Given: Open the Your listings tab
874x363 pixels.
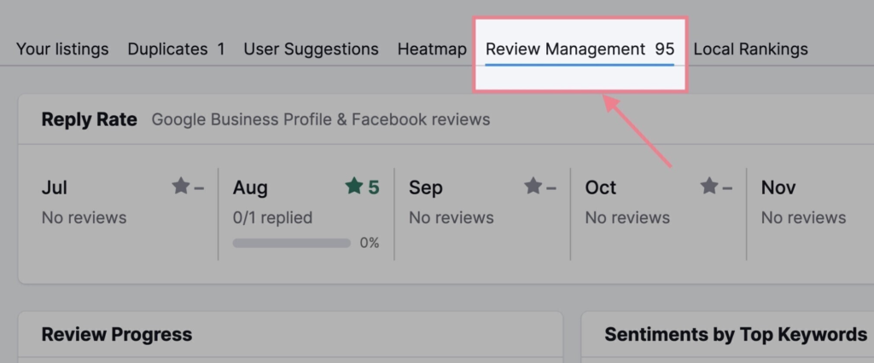Looking at the screenshot, I should [x=62, y=49].
